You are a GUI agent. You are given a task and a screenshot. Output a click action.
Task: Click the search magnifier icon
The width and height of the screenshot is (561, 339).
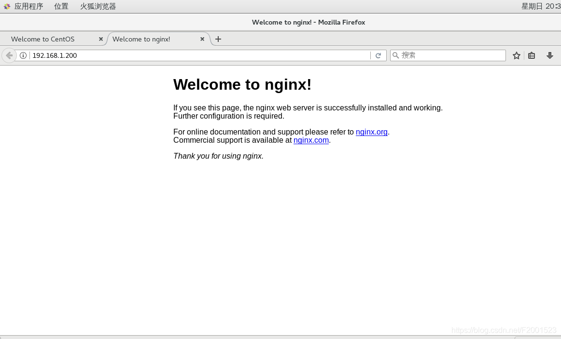pos(396,55)
